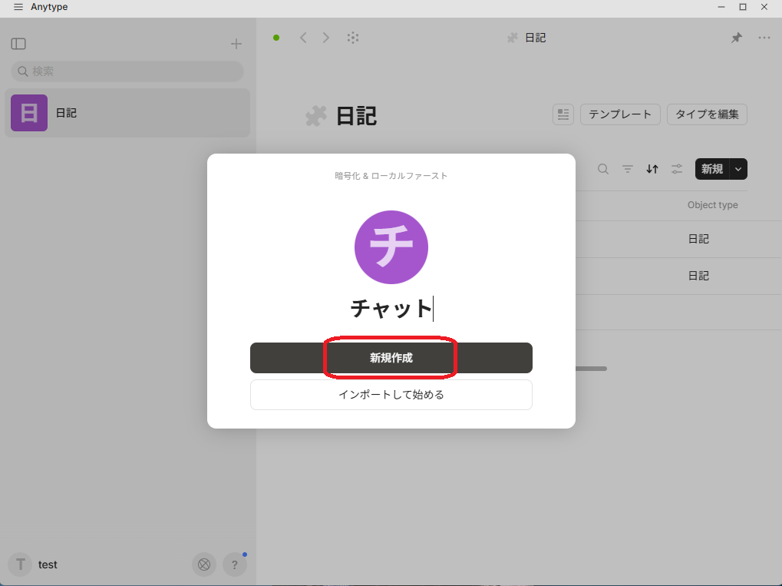Open the view settings sliders icon

[677, 169]
